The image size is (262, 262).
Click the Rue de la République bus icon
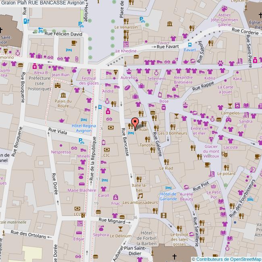click(100, 107)
